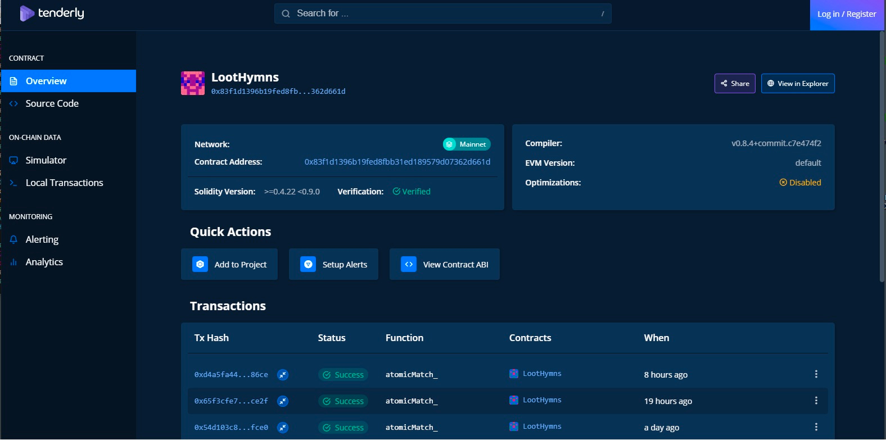Viewport: 886px width, 440px height.
Task: Open three-dot menu for a day ago row
Action: 816,427
